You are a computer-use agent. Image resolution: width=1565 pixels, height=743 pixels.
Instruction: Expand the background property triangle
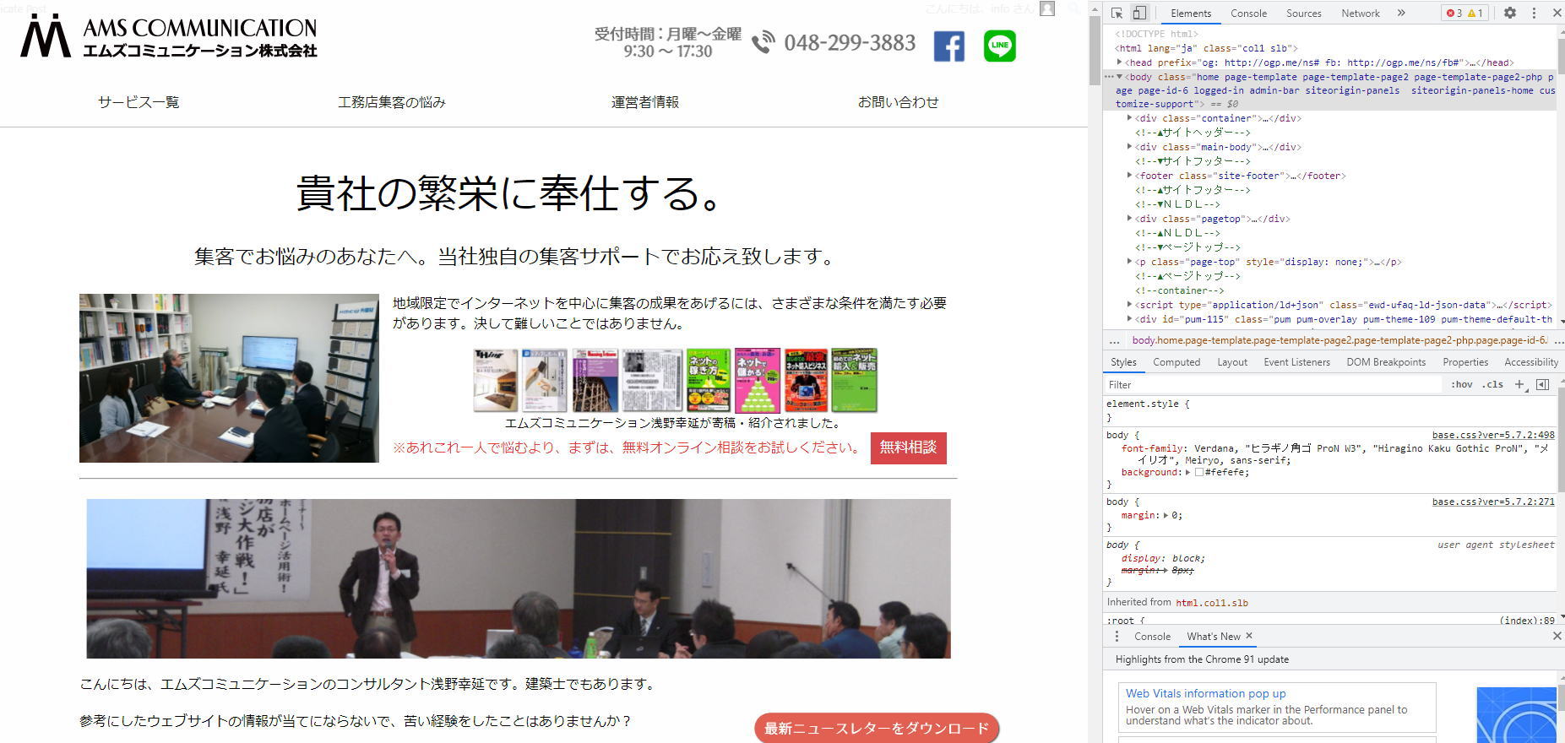(x=1187, y=473)
